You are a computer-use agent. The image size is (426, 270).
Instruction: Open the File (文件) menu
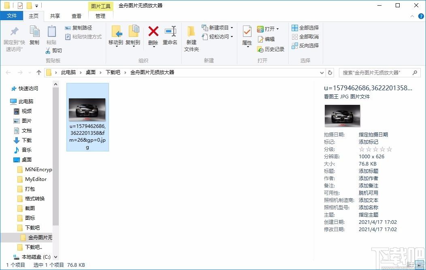pyautogui.click(x=12, y=16)
